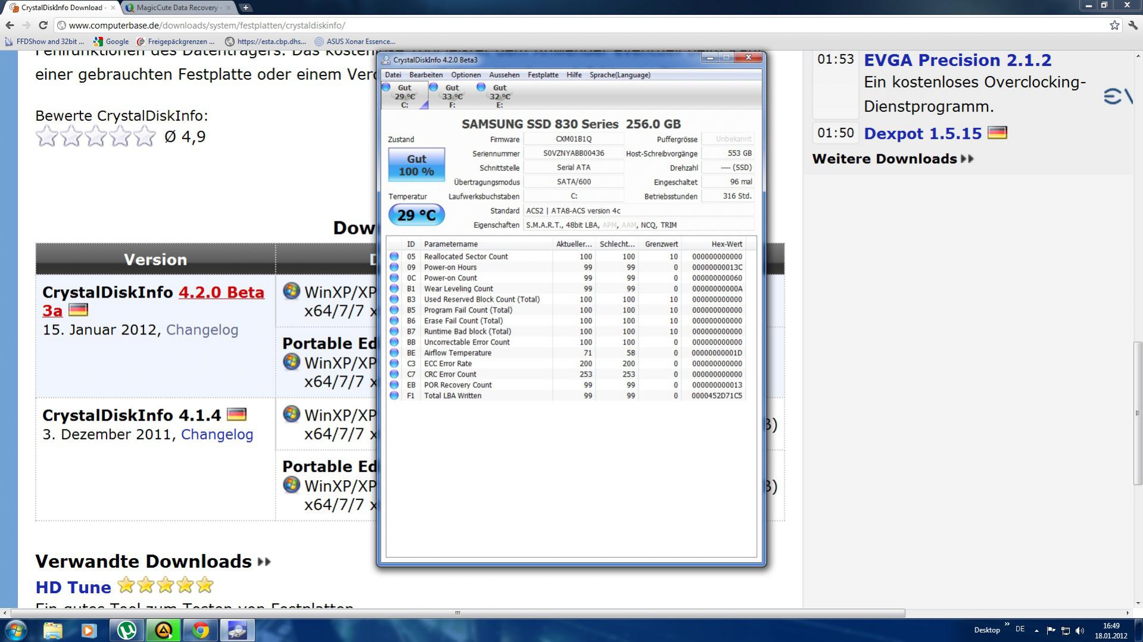Click the Grenzwert column header
This screenshot has width=1143, height=642.
660,244
